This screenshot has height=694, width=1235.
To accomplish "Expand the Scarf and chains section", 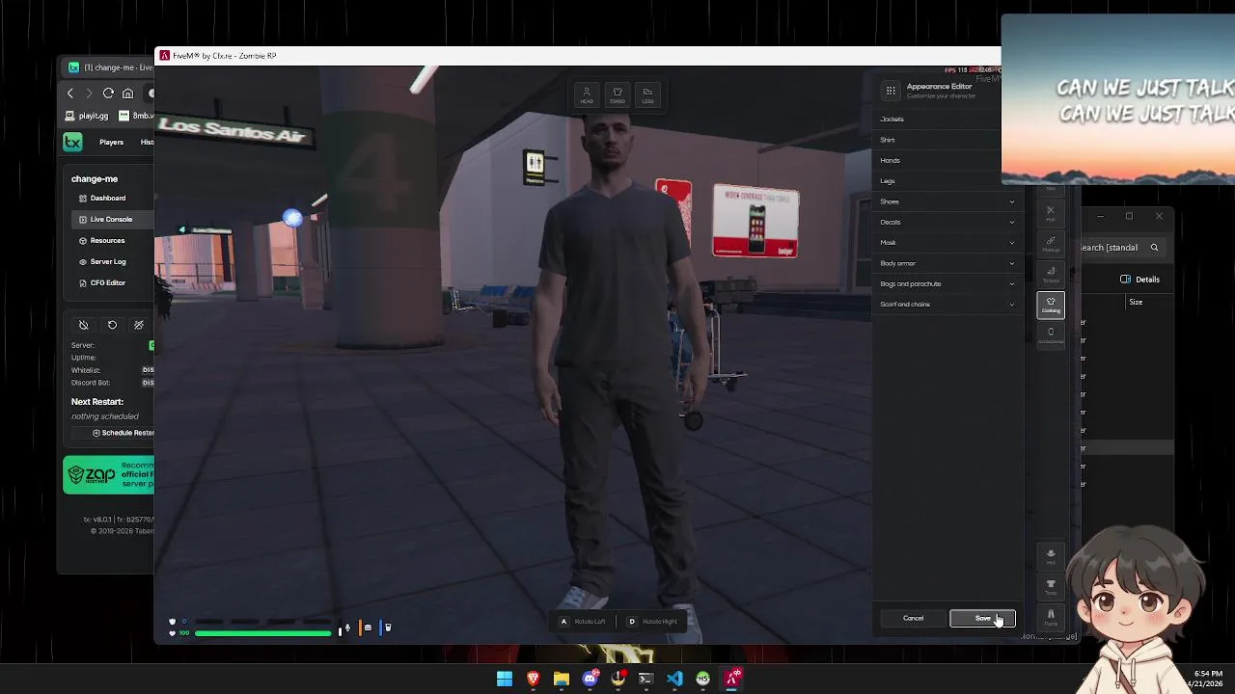I will pos(947,304).
